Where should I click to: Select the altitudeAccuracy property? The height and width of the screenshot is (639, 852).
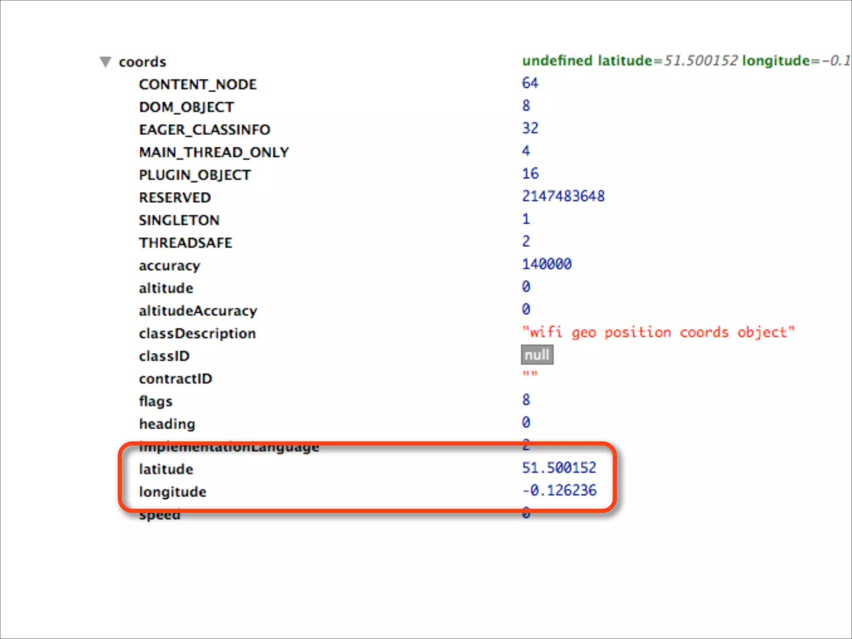click(198, 311)
